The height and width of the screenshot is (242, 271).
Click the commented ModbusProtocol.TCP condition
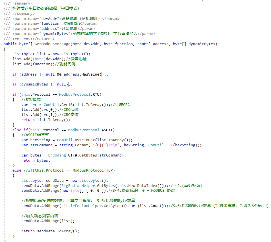(x=69, y=170)
